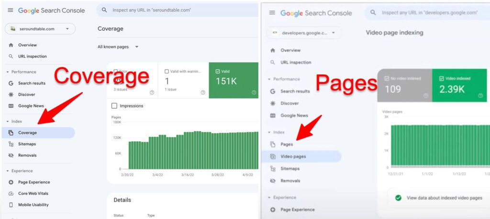Click Google Search Console logo in right window

coord(316,13)
